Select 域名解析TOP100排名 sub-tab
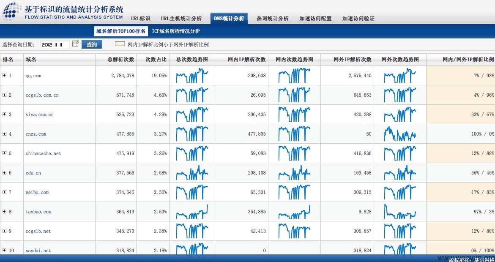Image resolution: width=495 pixels, height=262 pixels. pos(121,31)
